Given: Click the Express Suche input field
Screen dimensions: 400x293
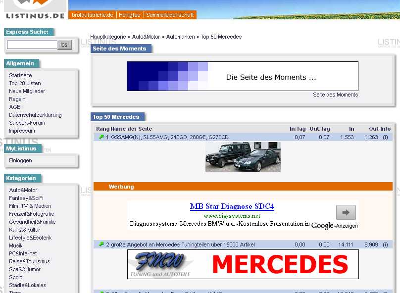Looking at the screenshot, I should tap(32, 45).
